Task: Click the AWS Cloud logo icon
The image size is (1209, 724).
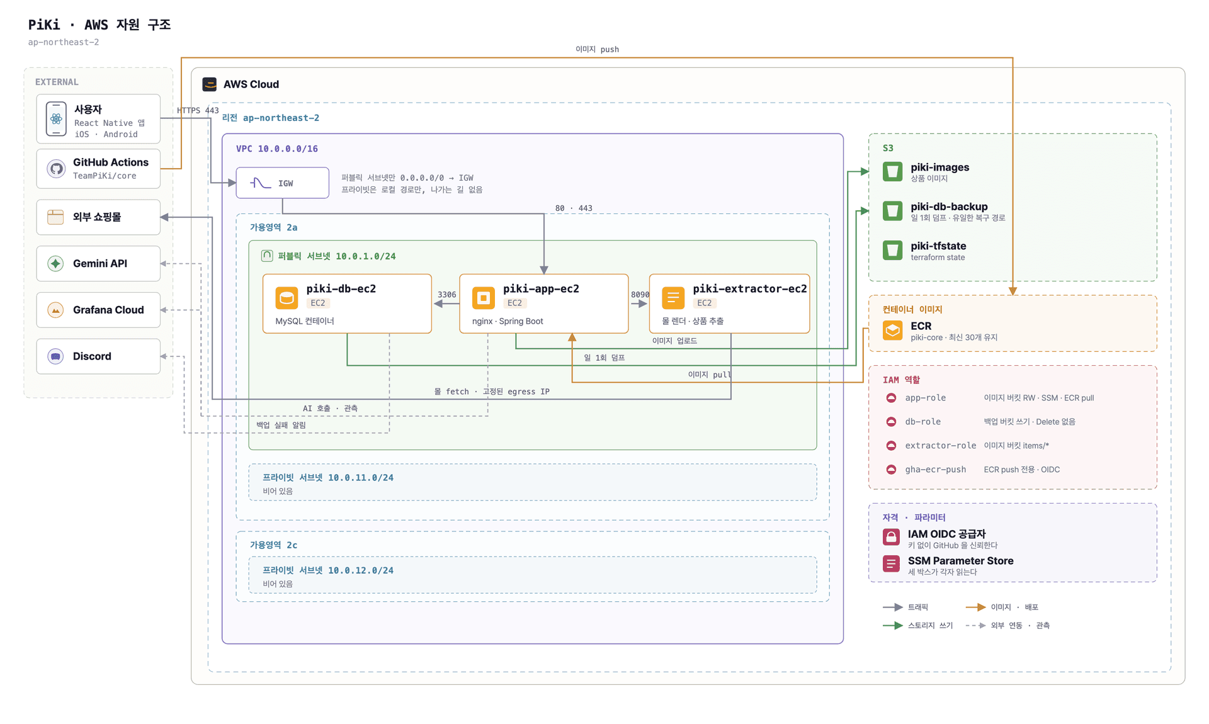Action: [210, 84]
